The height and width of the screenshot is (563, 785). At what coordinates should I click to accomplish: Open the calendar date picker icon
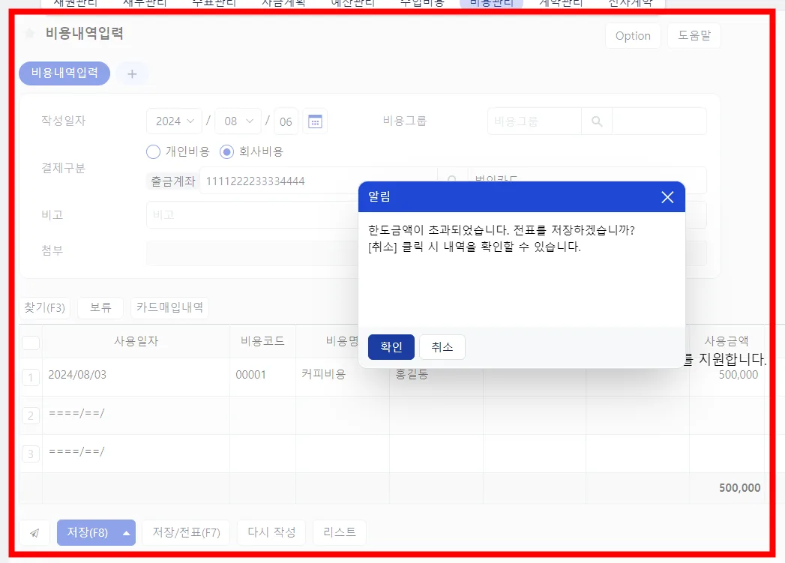pyautogui.click(x=315, y=121)
